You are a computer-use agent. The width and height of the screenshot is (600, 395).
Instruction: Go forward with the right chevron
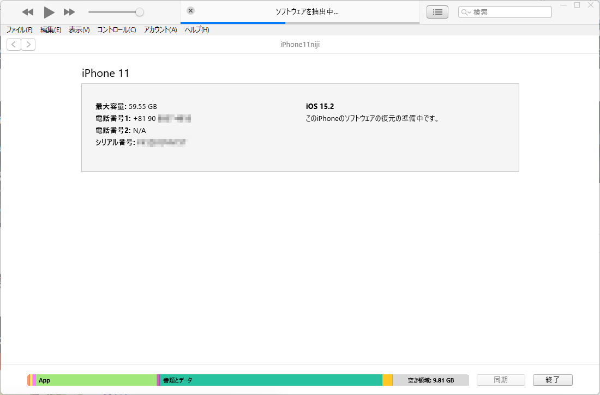point(28,44)
